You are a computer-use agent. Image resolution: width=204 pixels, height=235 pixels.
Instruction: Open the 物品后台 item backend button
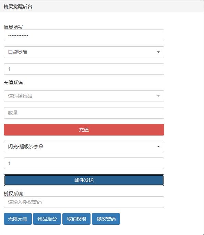coord(47,219)
